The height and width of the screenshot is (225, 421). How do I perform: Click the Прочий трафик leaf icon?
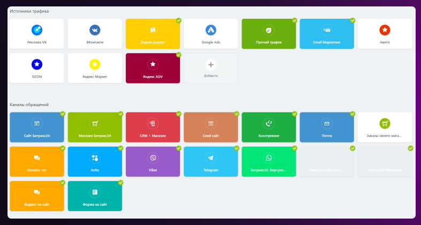pyautogui.click(x=269, y=30)
